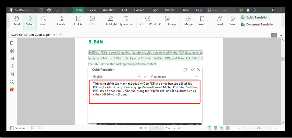
Task: Convert using PDF to Image
Action: click(x=167, y=21)
